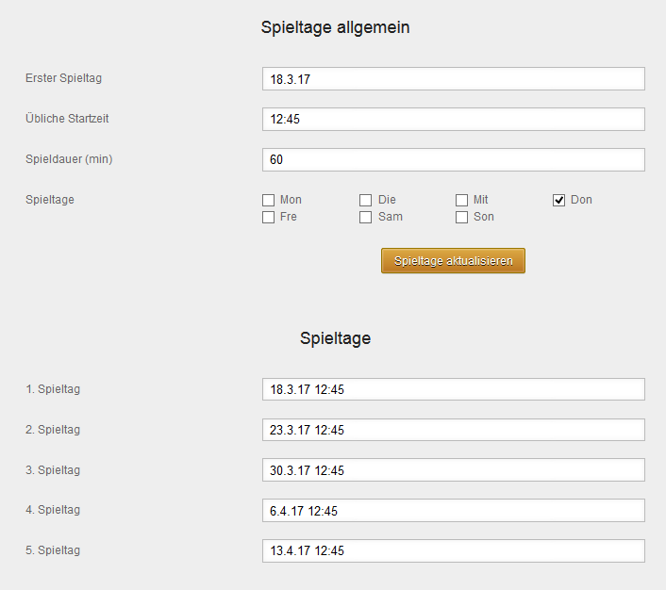Tick the Son checkbox
This screenshot has height=590, width=666.
coord(462,218)
